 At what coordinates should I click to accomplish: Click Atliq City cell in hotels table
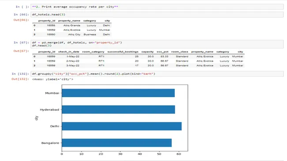74,34
